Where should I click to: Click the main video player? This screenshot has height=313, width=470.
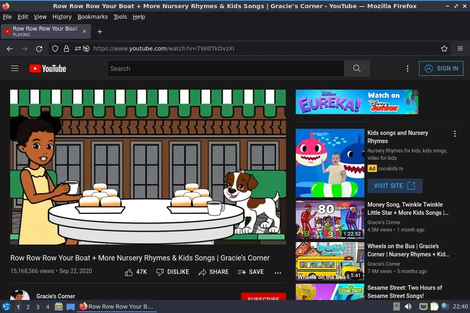(x=148, y=167)
